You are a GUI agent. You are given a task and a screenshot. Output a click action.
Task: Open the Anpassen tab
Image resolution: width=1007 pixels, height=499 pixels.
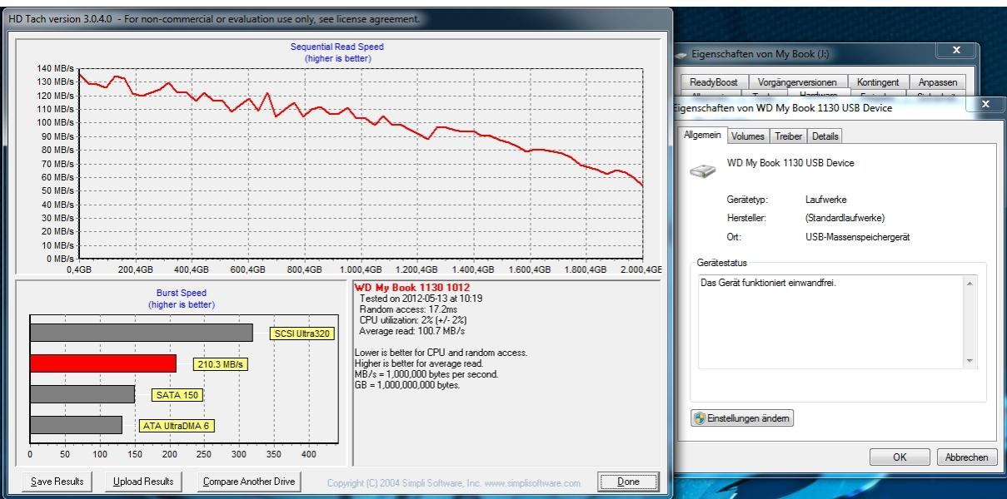(x=938, y=82)
